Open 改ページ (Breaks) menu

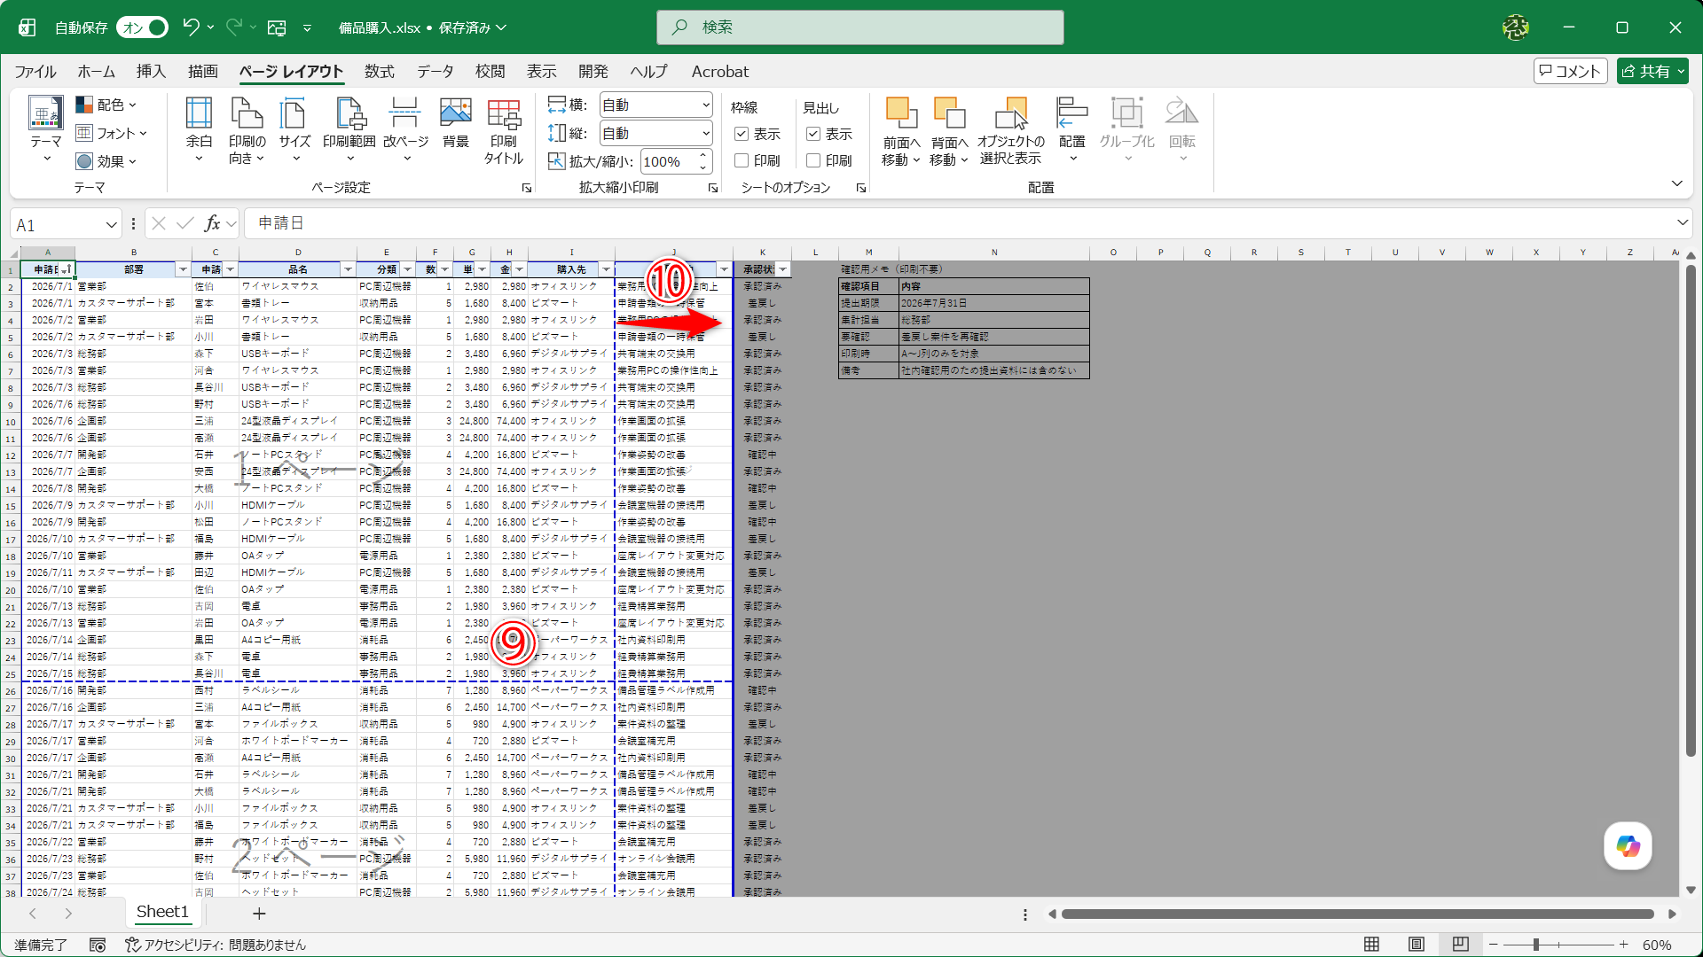(405, 130)
